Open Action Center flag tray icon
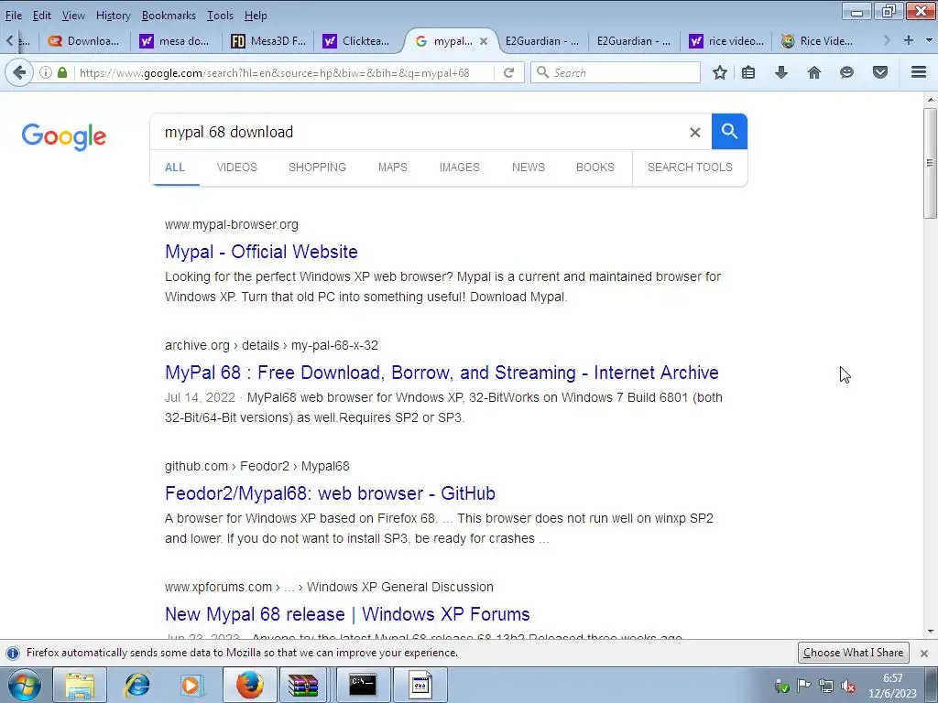The width and height of the screenshot is (938, 703). pyautogui.click(x=803, y=687)
